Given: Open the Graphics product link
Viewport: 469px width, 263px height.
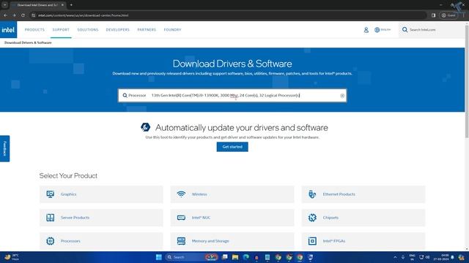Looking at the screenshot, I should [x=68, y=194].
